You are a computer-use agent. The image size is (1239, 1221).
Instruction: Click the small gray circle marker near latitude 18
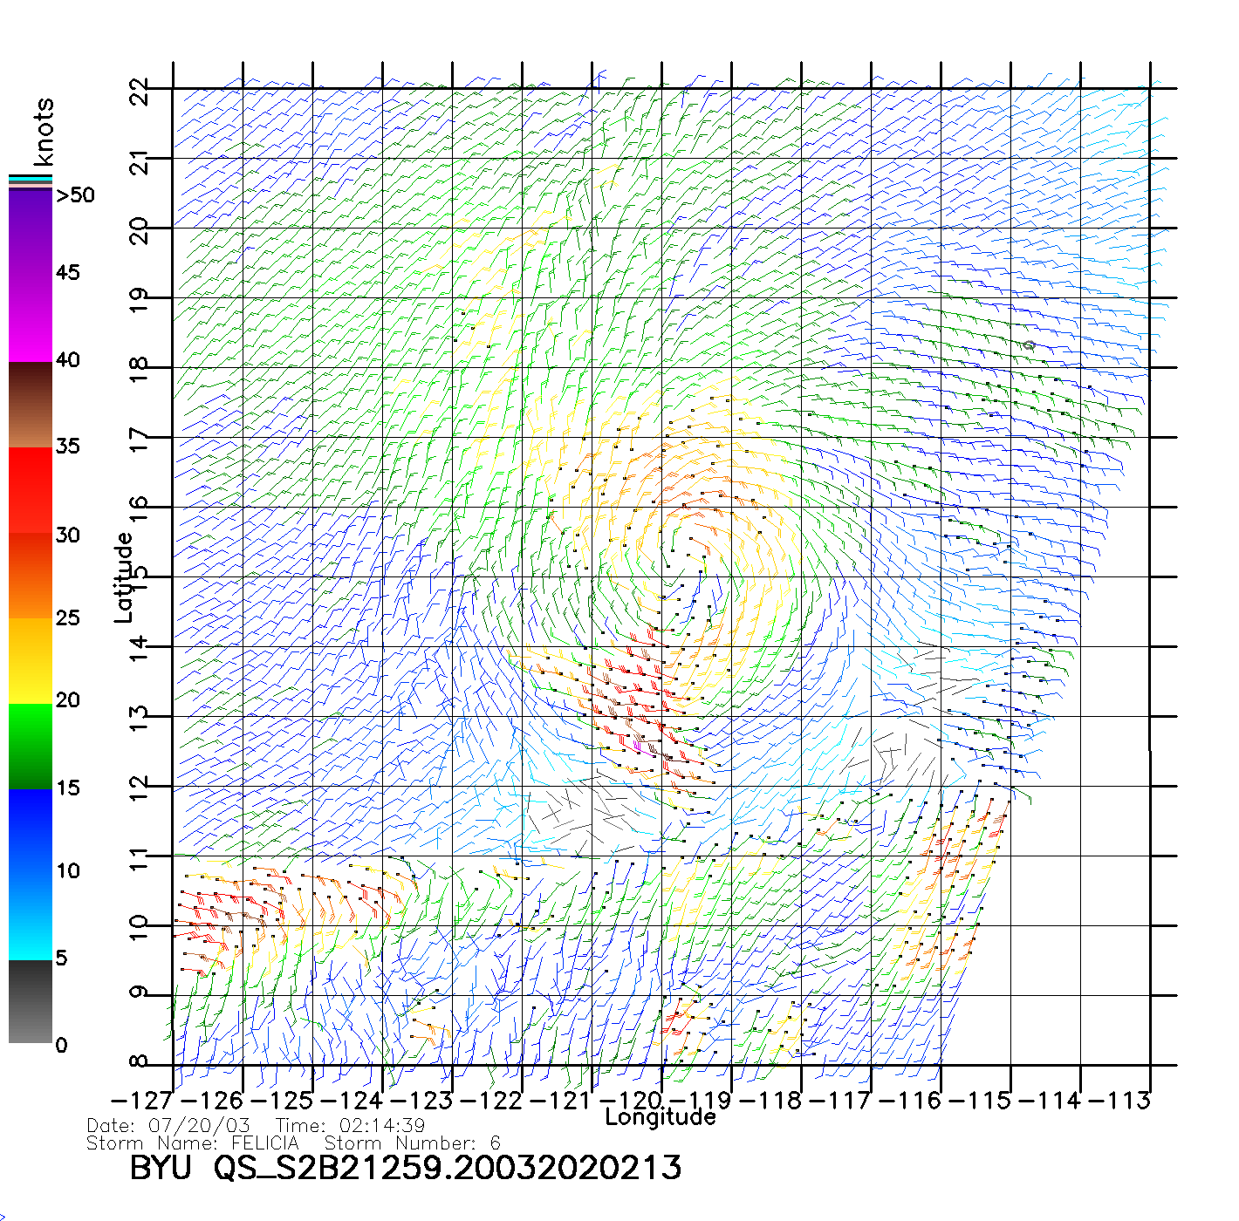click(1029, 345)
